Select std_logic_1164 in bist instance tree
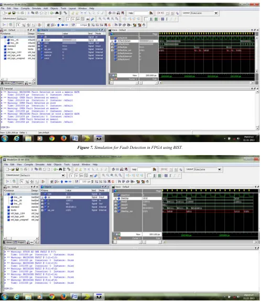Viewport: 261px width, 302px height. [18, 213]
